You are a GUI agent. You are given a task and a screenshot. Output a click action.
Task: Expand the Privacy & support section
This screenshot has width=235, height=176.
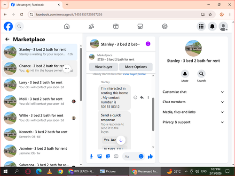point(193,122)
